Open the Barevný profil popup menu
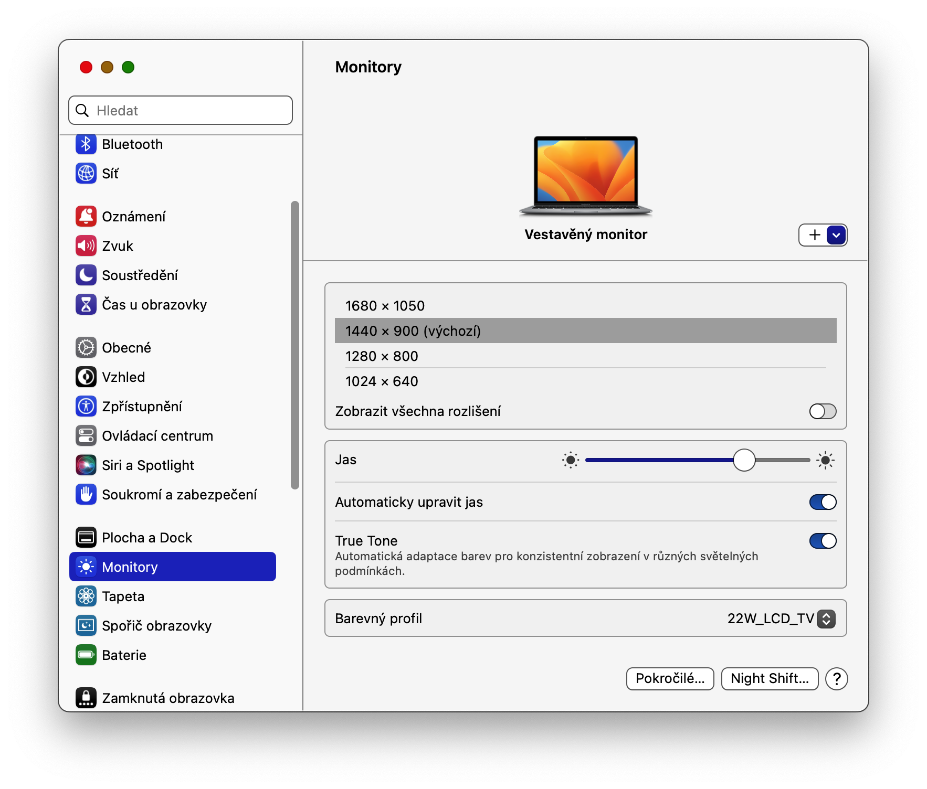This screenshot has width=927, height=789. (x=826, y=619)
